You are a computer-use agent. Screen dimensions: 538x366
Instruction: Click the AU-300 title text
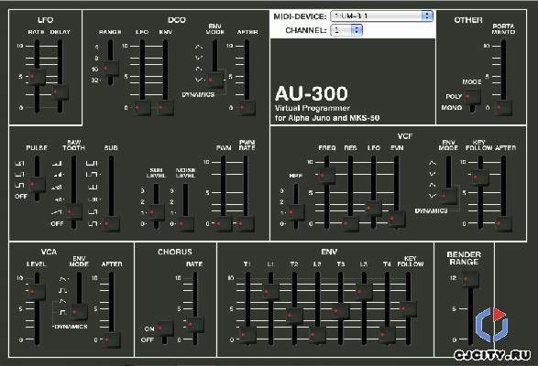coord(312,93)
